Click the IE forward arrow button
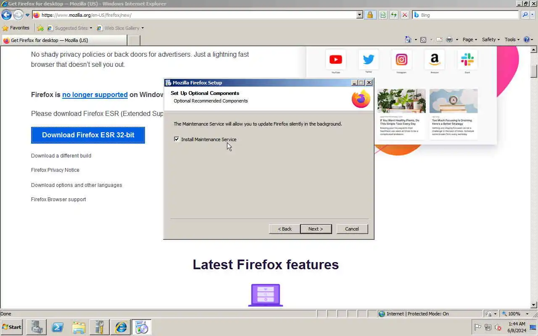This screenshot has width=538, height=336. pos(18,15)
